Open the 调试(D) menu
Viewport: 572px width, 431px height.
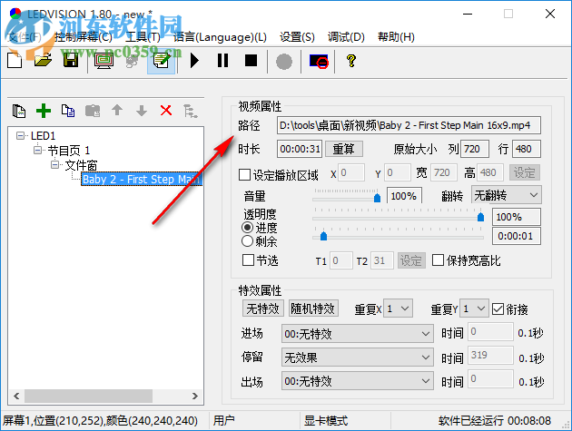[346, 37]
